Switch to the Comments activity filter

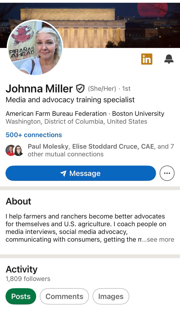(x=64, y=296)
